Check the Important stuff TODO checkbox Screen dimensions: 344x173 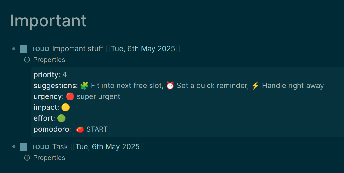click(24, 49)
